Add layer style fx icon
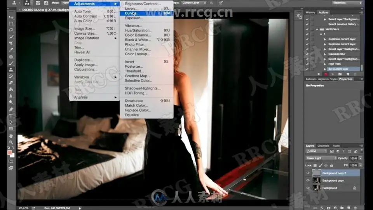Viewport: 373px width, 210px height. tap(322, 208)
